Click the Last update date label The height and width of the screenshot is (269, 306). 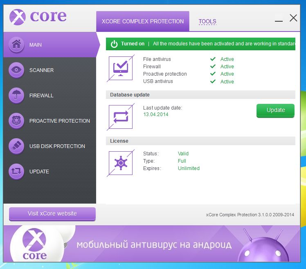click(x=162, y=108)
